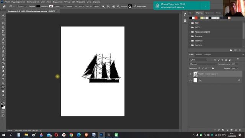245x138 pixels.
Task: Expand the RGB swatch folder
Action: tap(190, 23)
